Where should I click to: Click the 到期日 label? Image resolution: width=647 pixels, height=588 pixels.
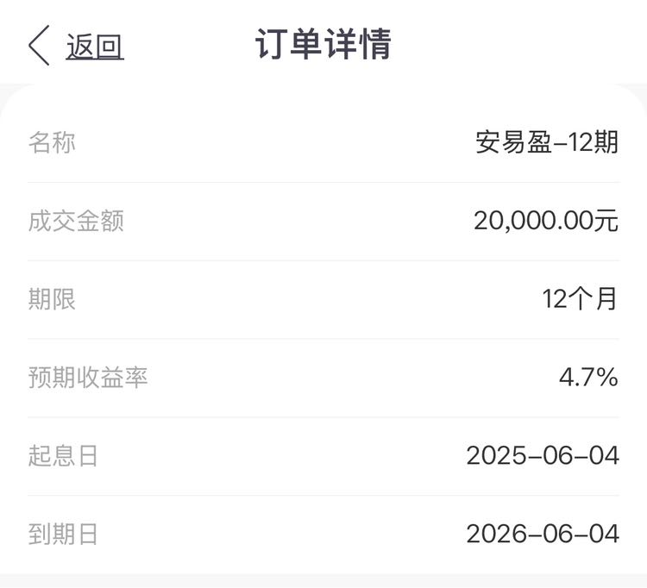63,534
